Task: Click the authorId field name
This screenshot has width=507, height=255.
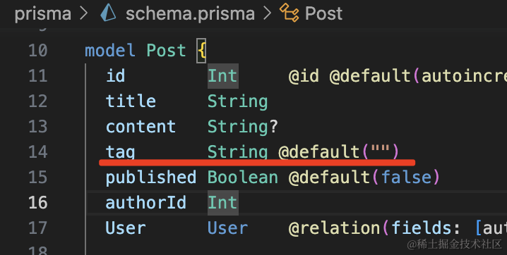Action: pos(146,203)
